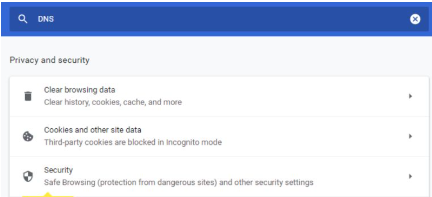Screen dimensions: 432x197
Task: Expand the Clear browsing data arrow
Action: (410, 96)
